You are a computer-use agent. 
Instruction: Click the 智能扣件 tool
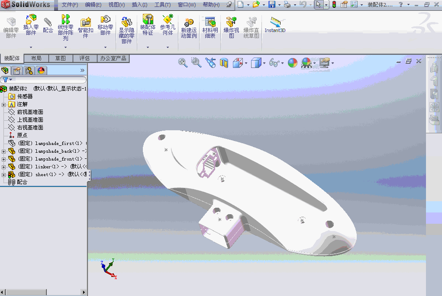coord(85,26)
